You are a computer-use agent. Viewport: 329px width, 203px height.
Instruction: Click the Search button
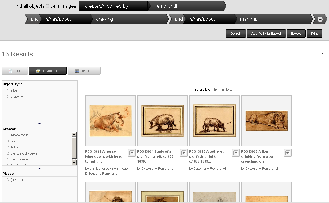(235, 34)
